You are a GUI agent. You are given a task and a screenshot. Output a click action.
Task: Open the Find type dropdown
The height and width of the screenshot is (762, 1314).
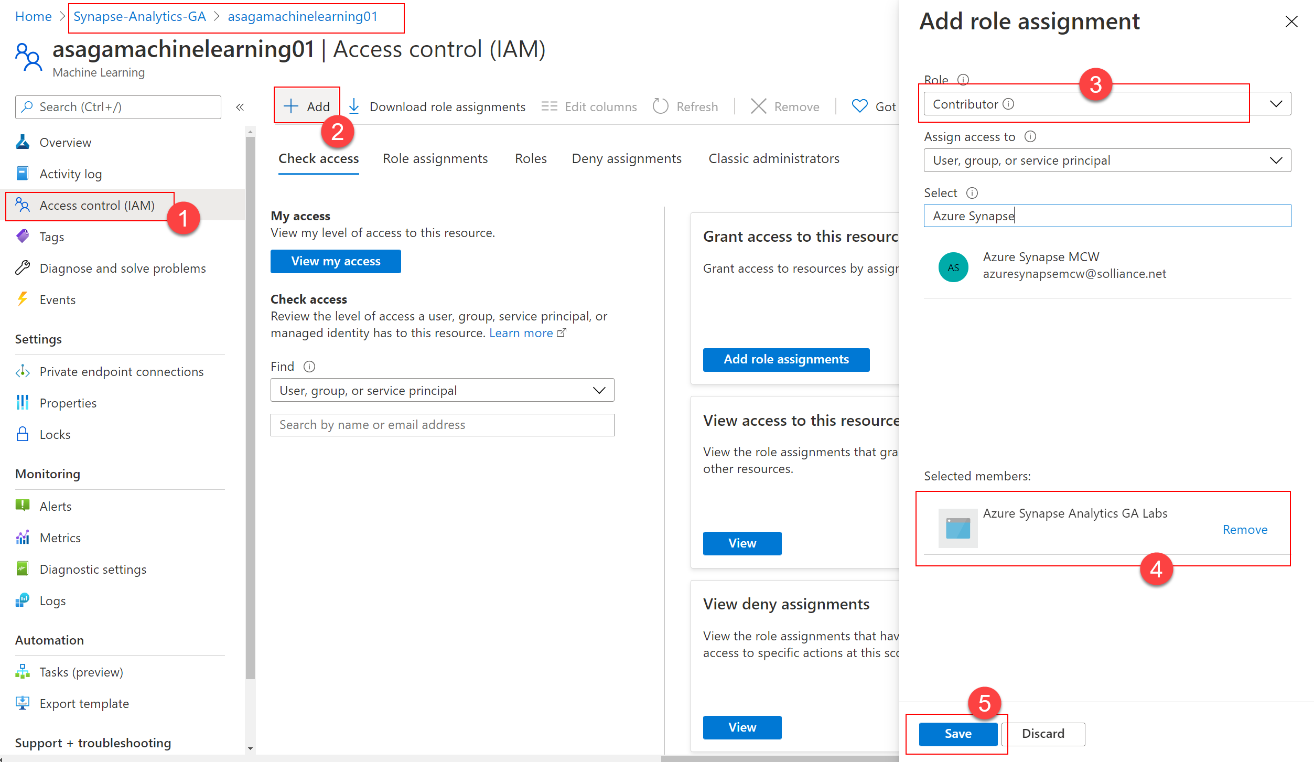(x=442, y=390)
